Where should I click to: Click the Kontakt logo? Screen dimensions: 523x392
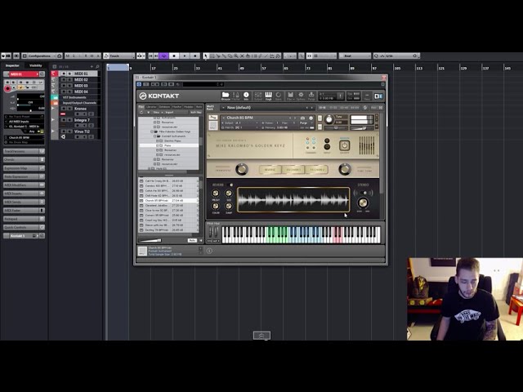[x=159, y=96]
